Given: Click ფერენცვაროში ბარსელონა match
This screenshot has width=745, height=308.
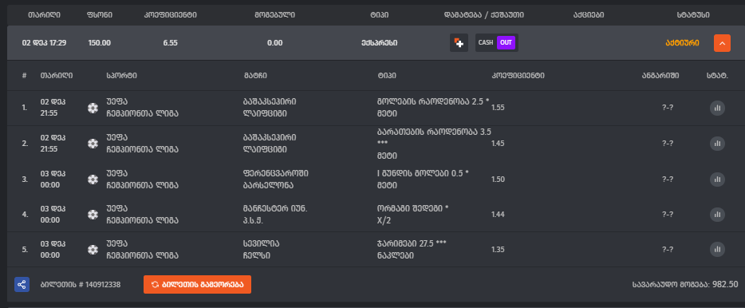Looking at the screenshot, I should point(275,180).
